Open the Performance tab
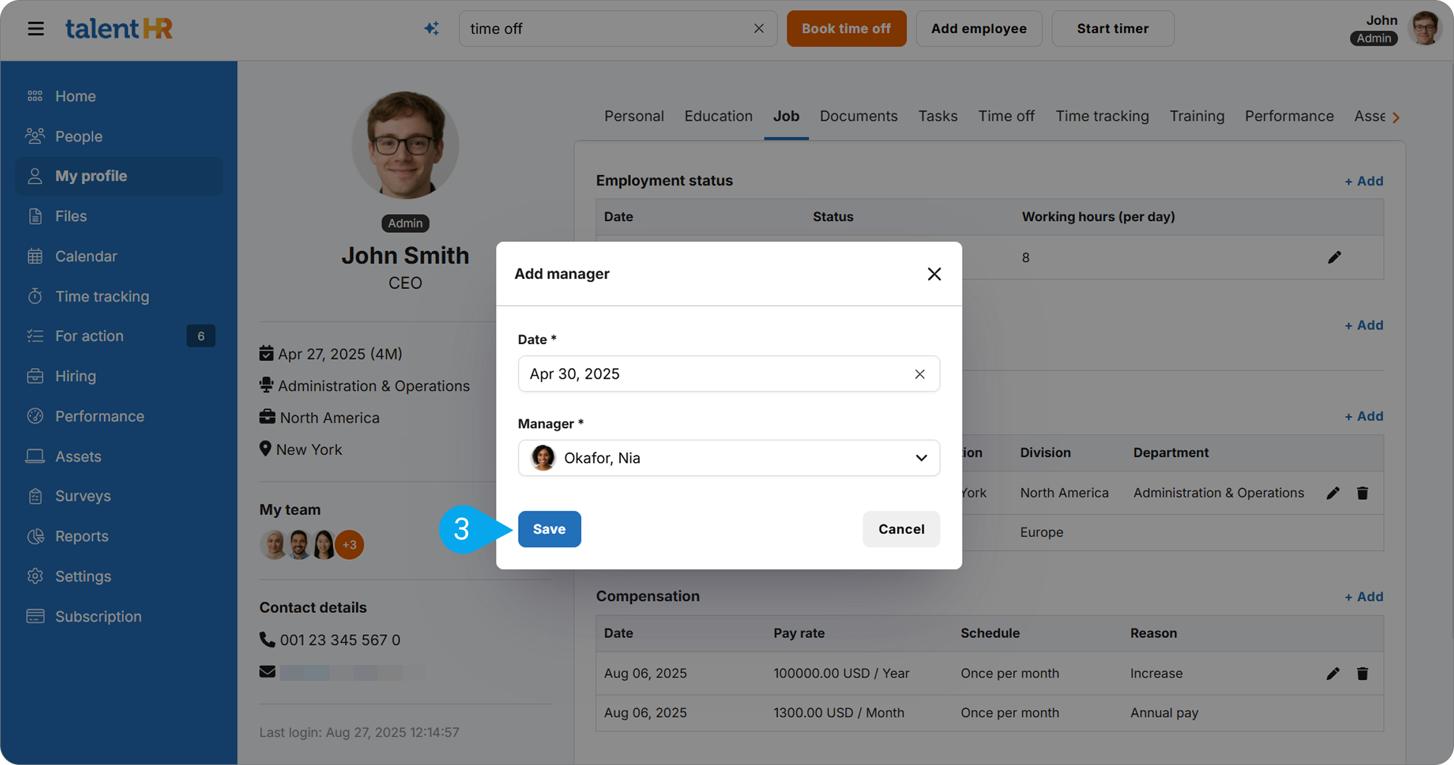The width and height of the screenshot is (1454, 765). (x=1289, y=116)
